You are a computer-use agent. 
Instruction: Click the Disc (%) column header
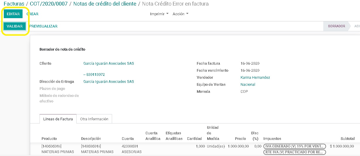[255, 136]
